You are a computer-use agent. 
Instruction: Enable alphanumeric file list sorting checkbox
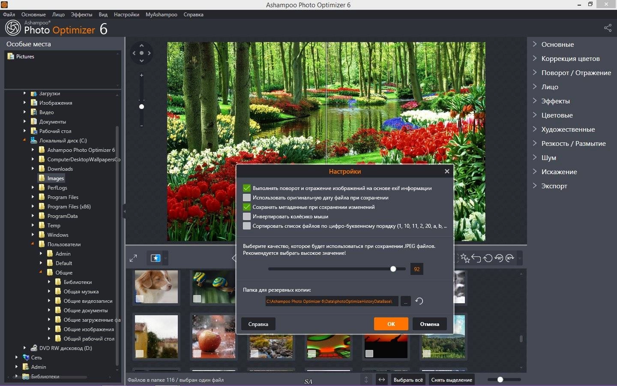tap(246, 226)
